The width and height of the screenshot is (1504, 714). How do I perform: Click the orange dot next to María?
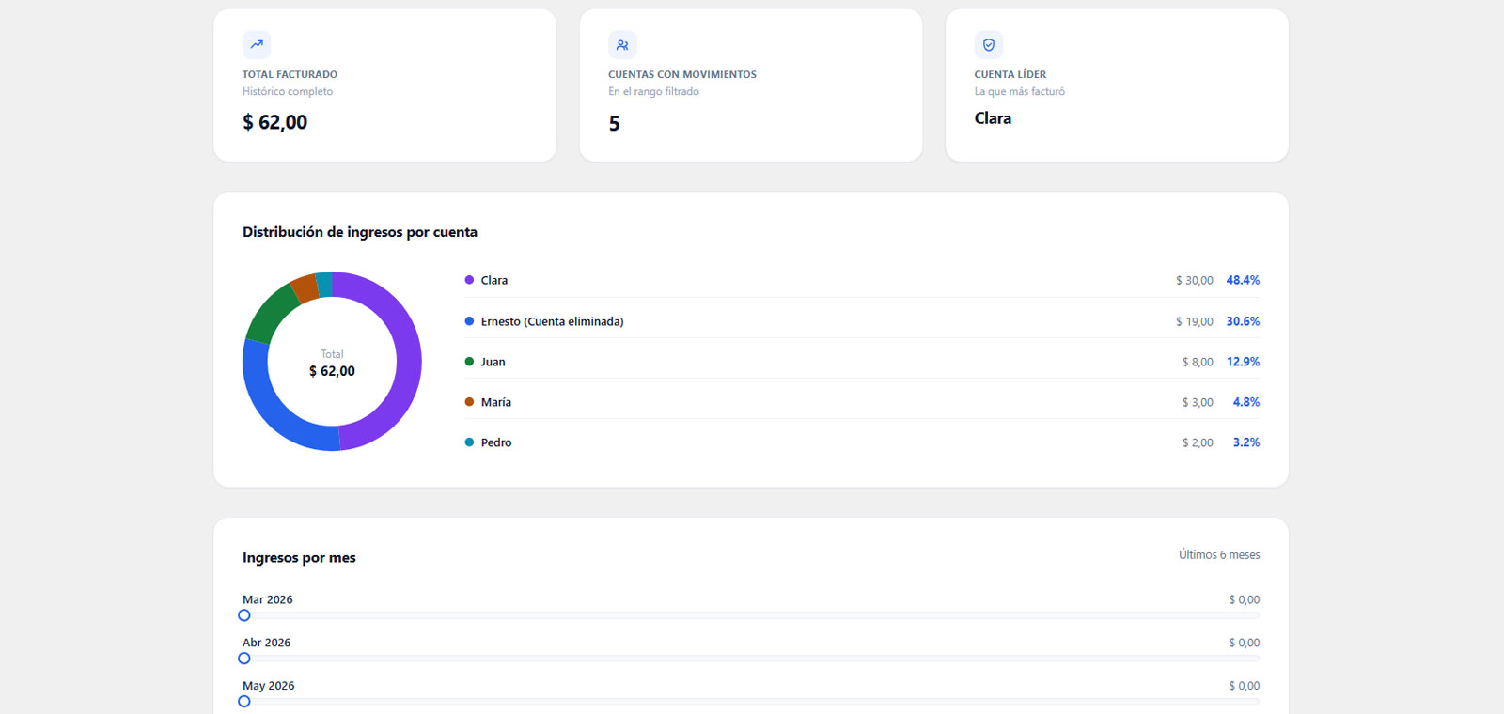tap(469, 402)
